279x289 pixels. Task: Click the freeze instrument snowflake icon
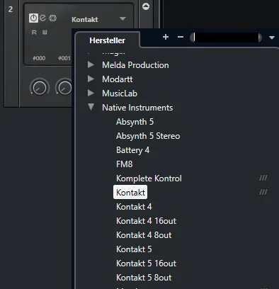tap(52, 18)
